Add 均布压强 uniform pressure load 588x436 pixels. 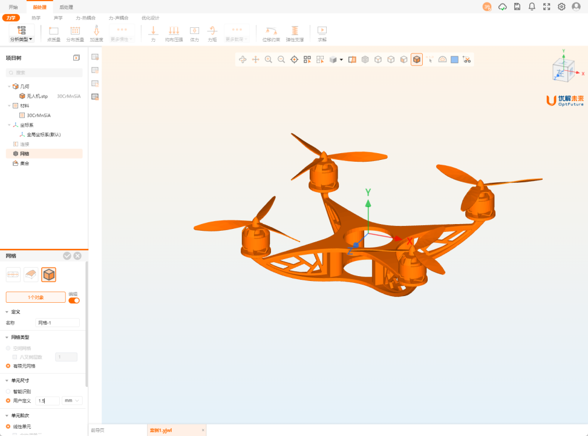click(x=174, y=34)
